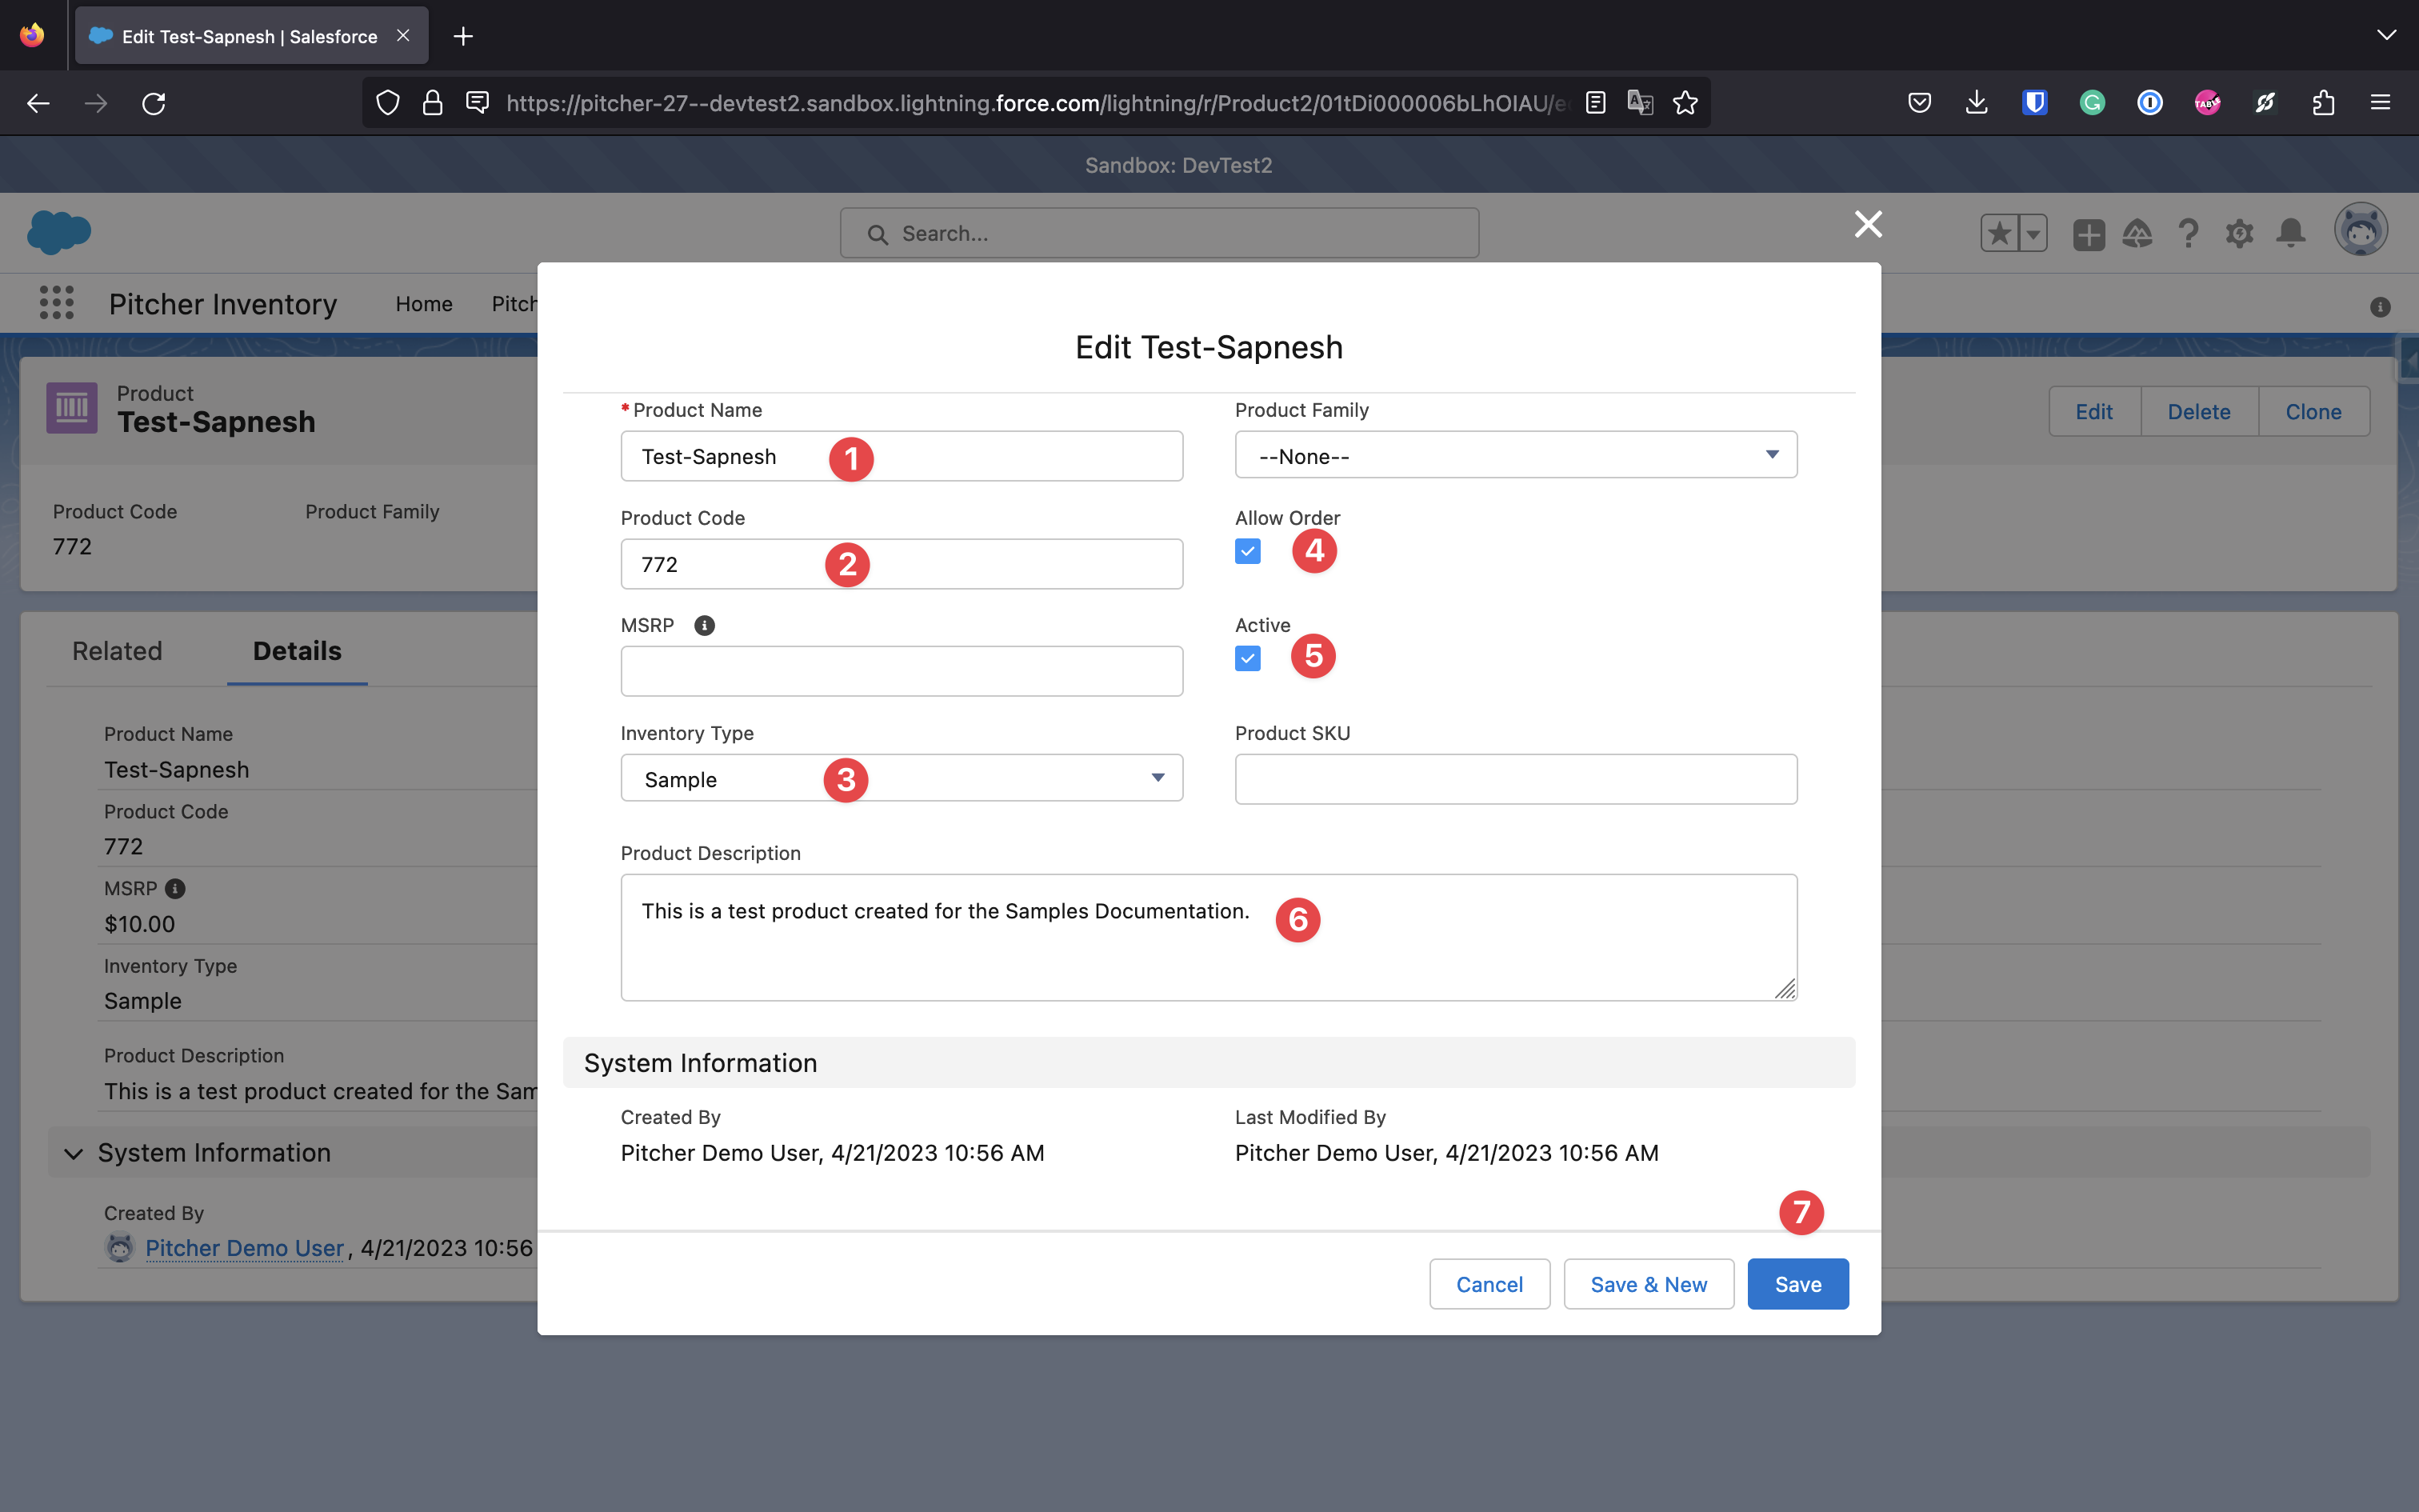Open the global actions plus icon
The width and height of the screenshot is (2419, 1512).
click(2088, 234)
